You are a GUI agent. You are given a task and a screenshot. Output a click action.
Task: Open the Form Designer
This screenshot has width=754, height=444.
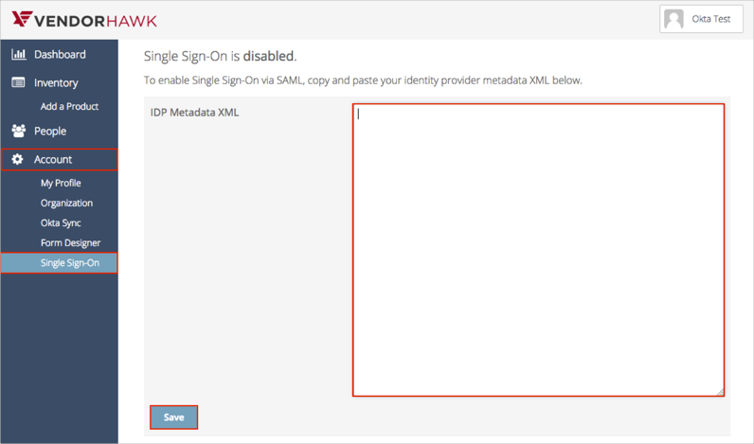tap(70, 242)
